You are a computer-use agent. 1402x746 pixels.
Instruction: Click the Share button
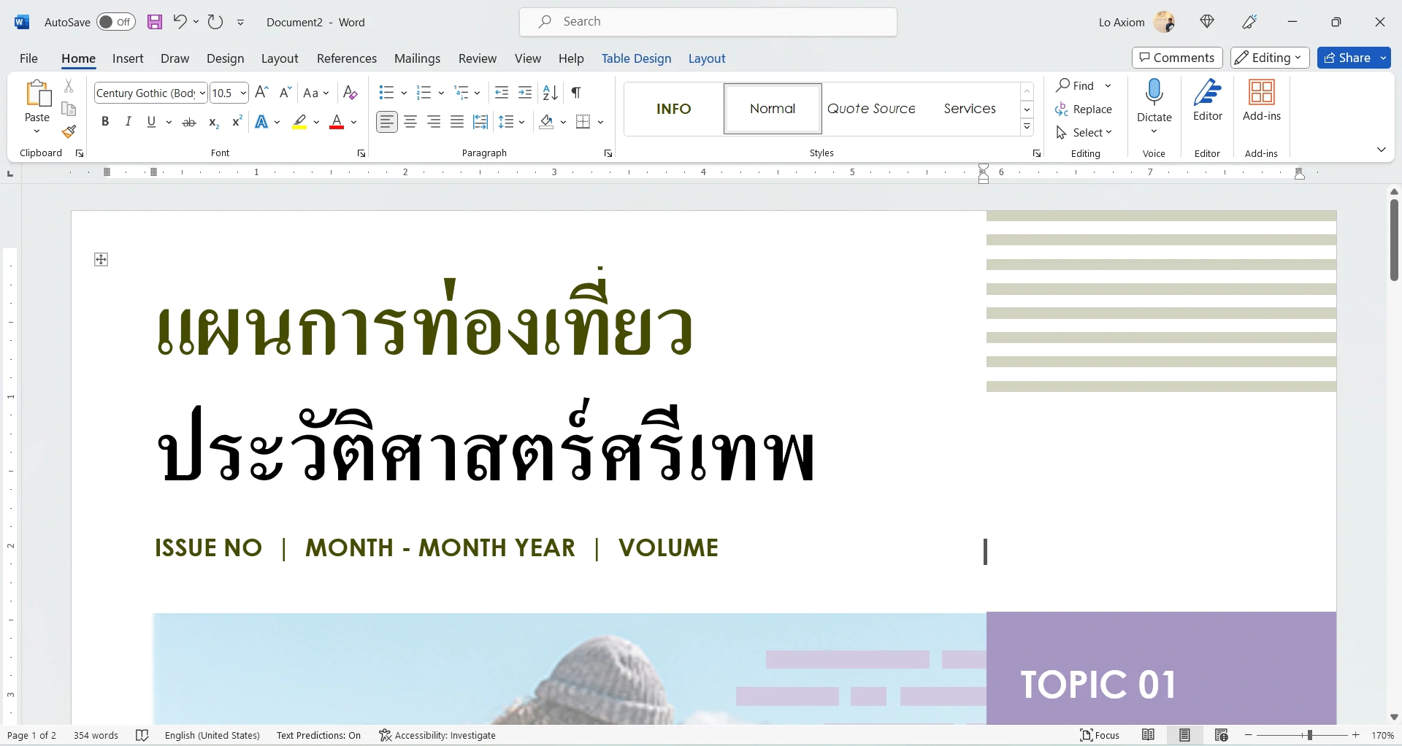coord(1347,58)
